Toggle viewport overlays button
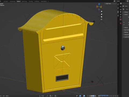Screen dimensions: 129x97 pos(84,96)
